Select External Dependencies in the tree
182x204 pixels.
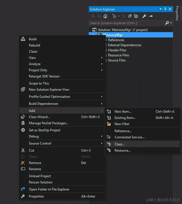pos(125,45)
